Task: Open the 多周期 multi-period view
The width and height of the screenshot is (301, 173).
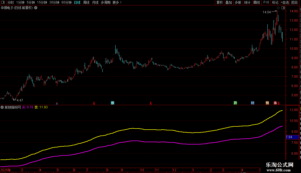Action: [105, 2]
